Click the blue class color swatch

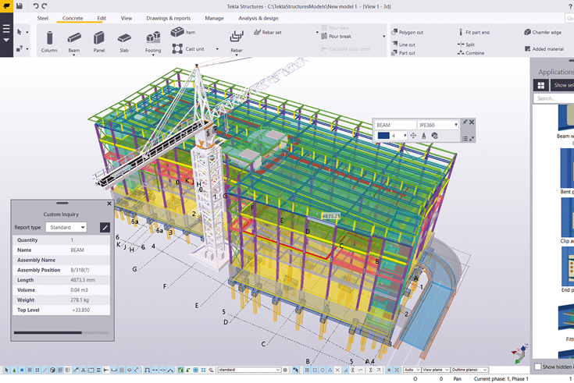[383, 136]
